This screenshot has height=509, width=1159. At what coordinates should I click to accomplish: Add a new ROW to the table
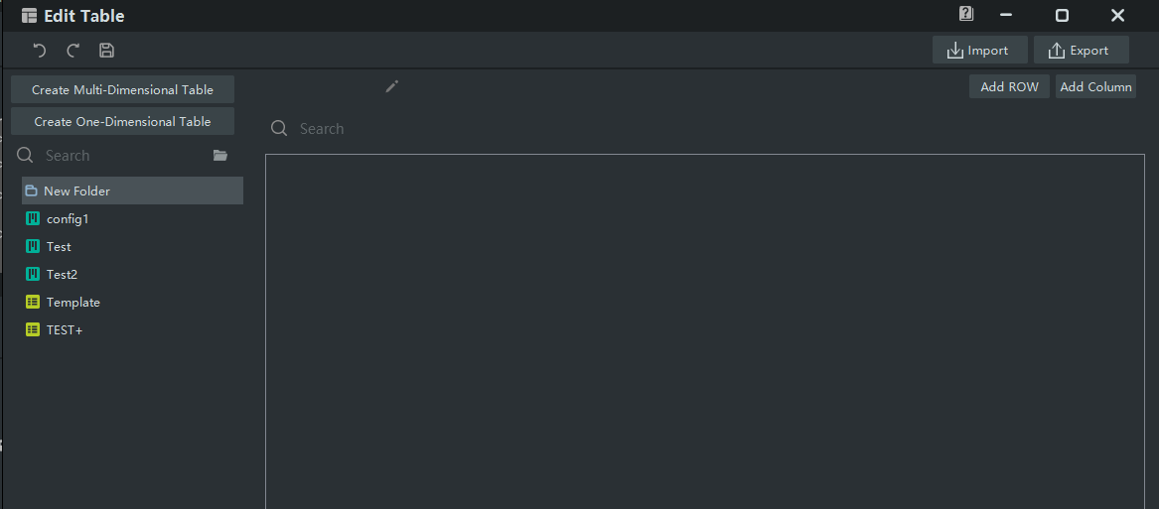click(1009, 87)
